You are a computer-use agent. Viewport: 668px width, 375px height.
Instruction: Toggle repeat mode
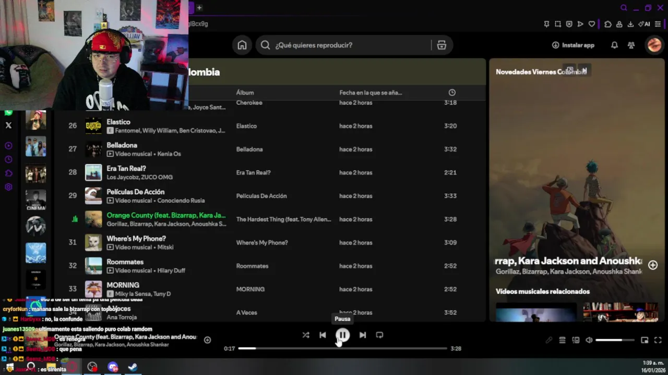379,335
